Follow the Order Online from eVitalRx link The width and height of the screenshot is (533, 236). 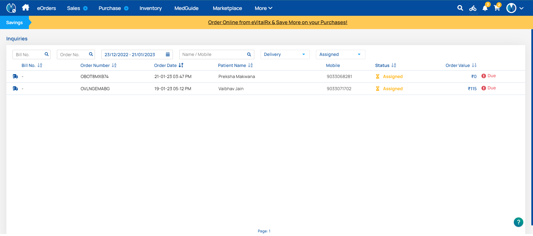pyautogui.click(x=278, y=22)
